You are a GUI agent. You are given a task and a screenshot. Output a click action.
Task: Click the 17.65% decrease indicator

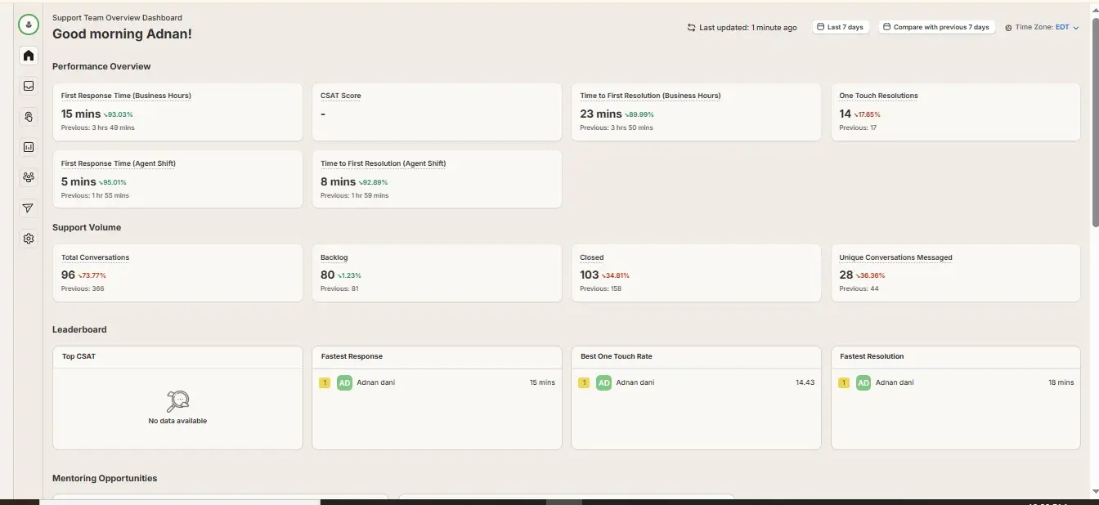click(868, 115)
